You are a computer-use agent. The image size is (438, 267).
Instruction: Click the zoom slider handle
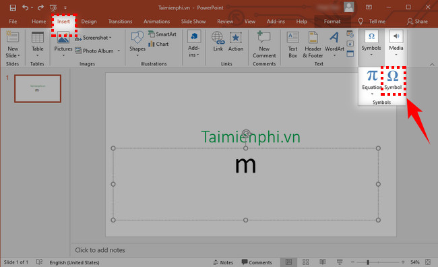[x=368, y=262]
